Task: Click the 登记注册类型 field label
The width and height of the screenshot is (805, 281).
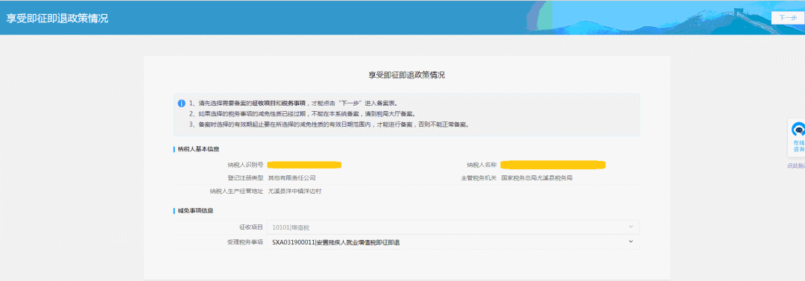Action: point(245,178)
